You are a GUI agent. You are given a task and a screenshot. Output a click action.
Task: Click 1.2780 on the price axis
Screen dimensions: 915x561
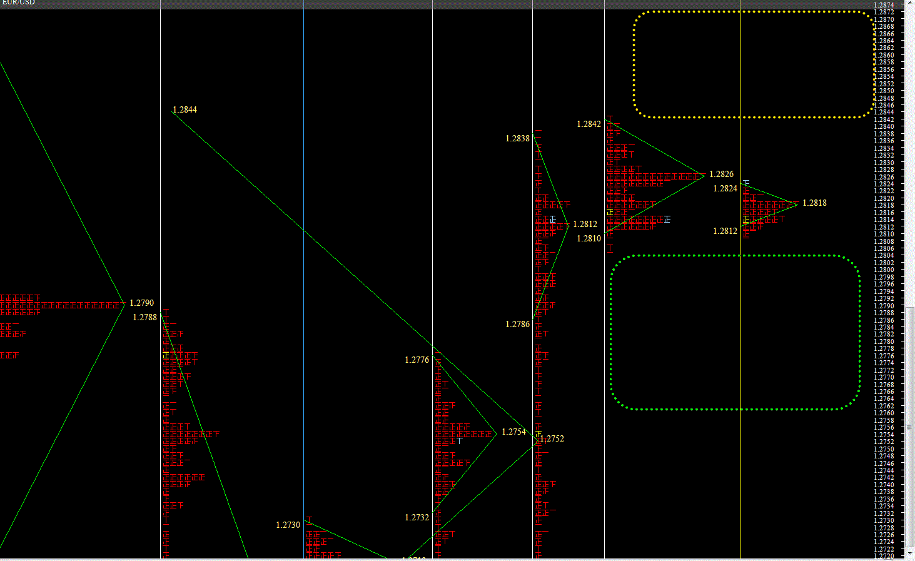(x=884, y=341)
